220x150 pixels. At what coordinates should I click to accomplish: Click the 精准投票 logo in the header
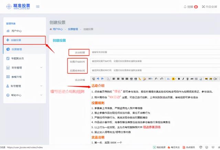tap(18, 7)
